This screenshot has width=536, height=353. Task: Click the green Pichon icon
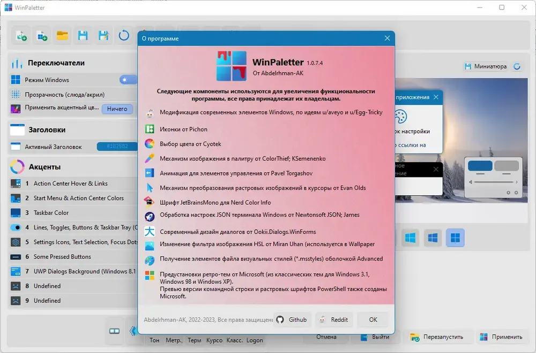coord(150,129)
